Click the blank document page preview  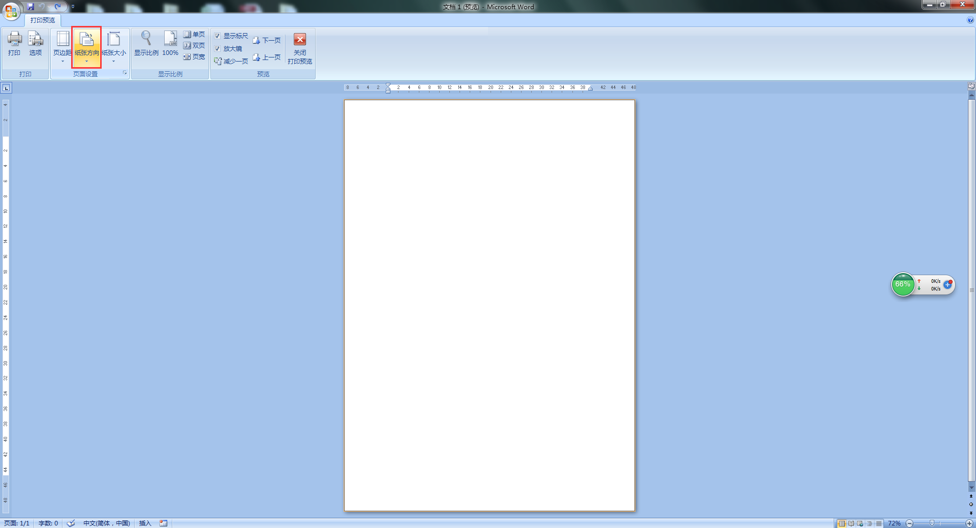click(490, 305)
